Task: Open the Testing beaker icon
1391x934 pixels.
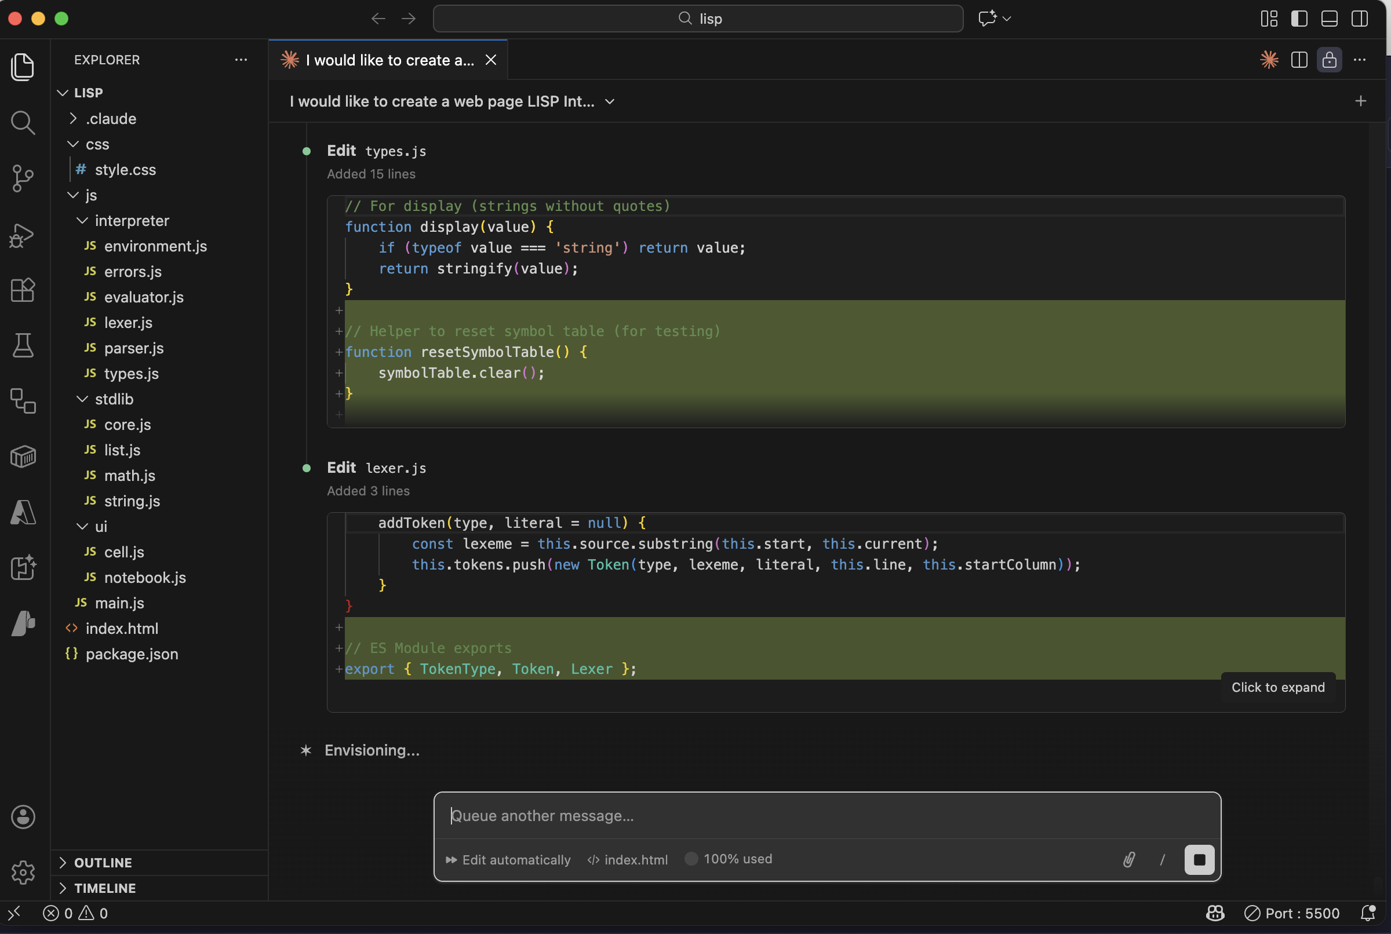Action: (23, 345)
